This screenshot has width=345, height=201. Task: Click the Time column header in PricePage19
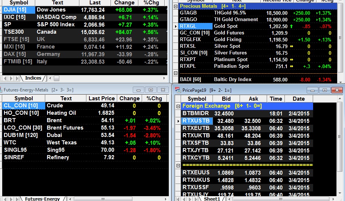pyautogui.click(x=276, y=99)
